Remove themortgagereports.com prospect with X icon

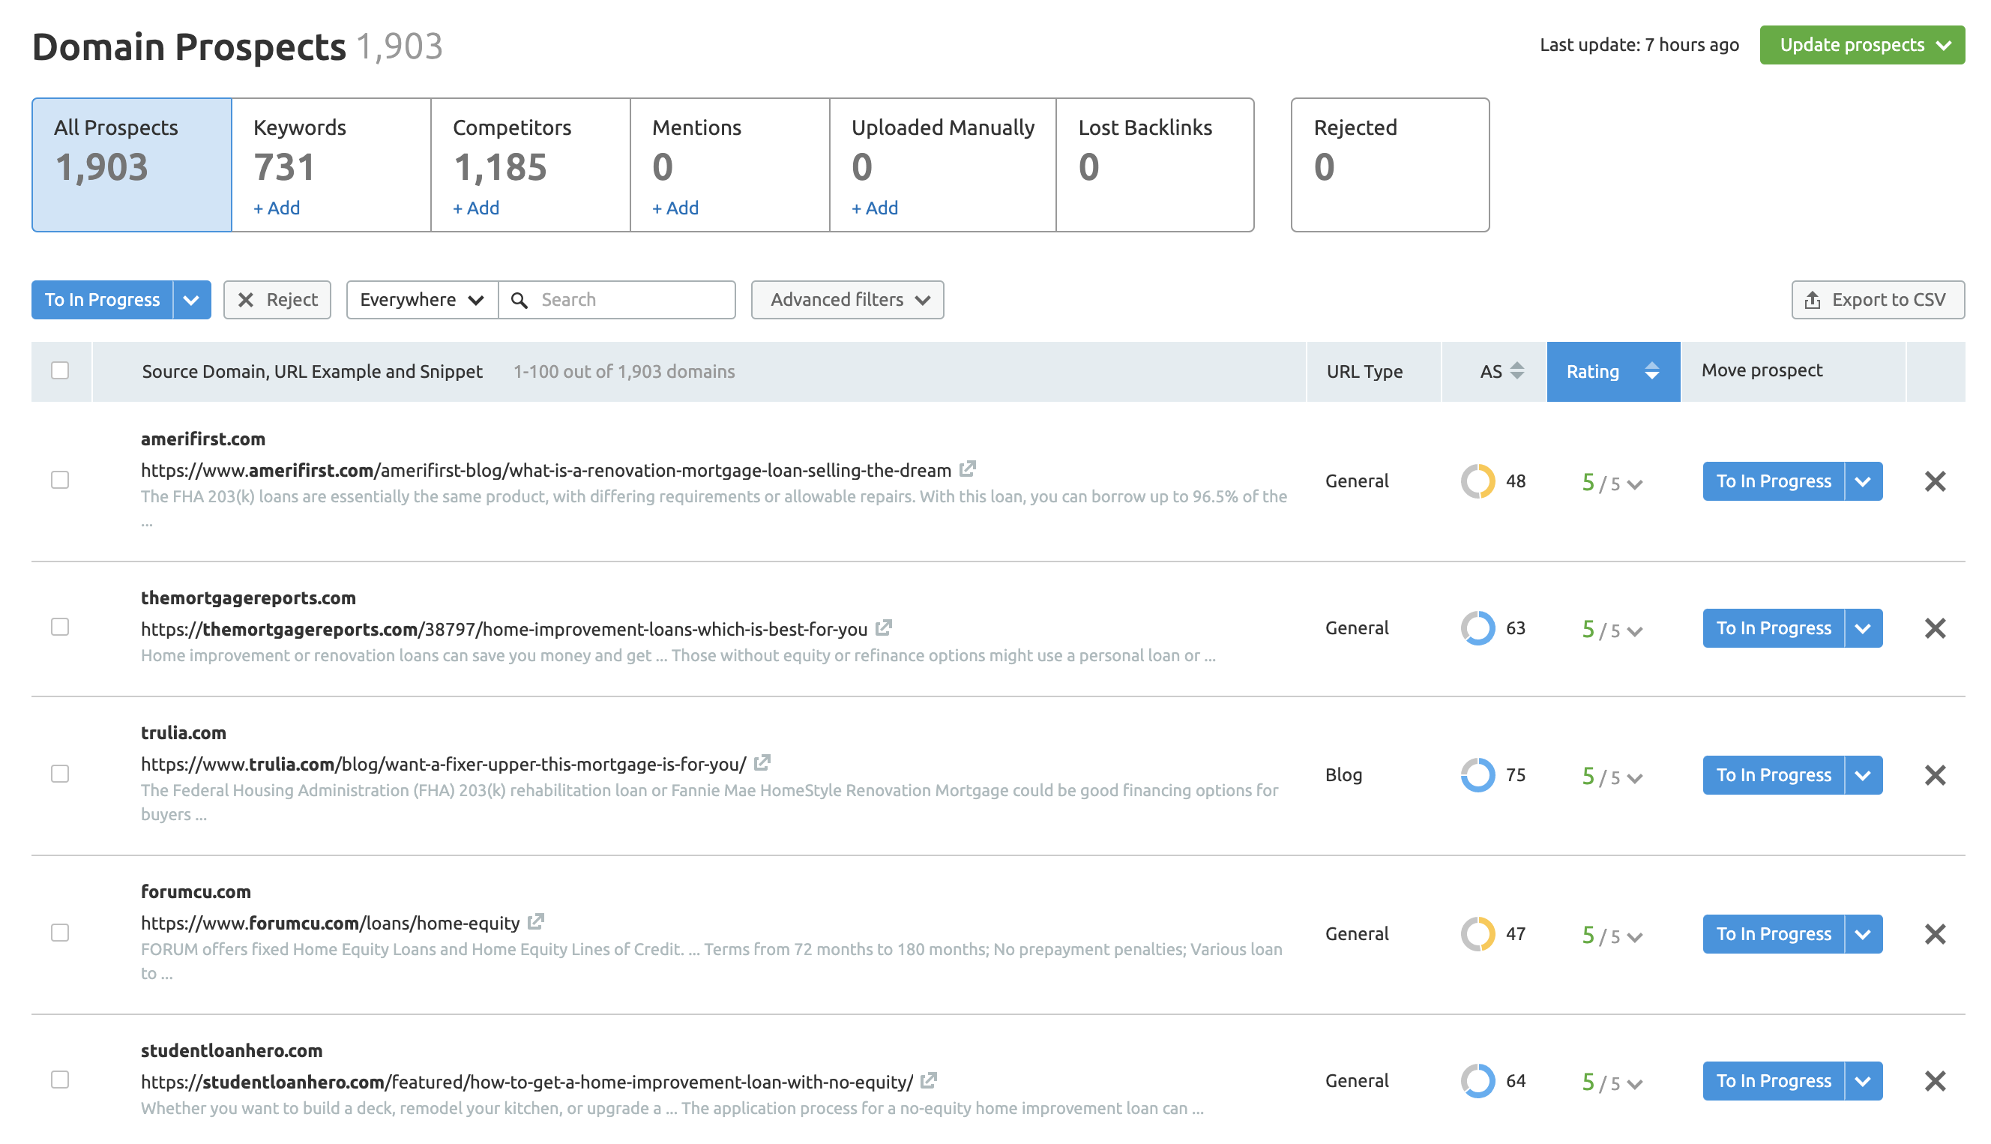[1935, 627]
